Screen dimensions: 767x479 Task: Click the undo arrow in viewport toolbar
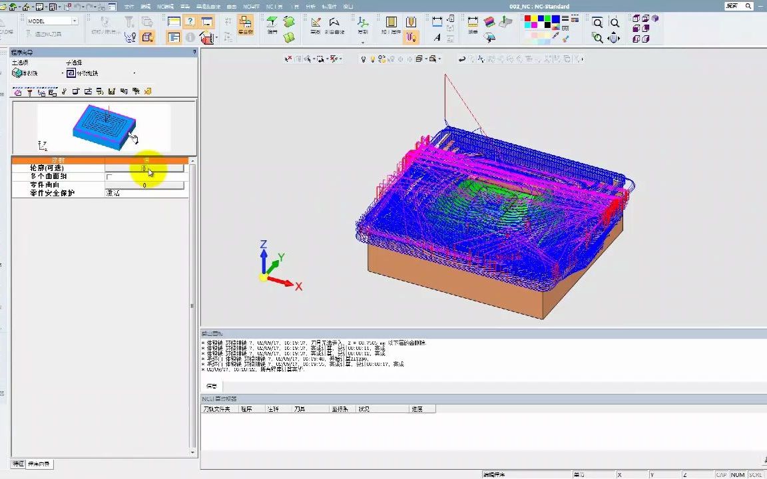462,59
